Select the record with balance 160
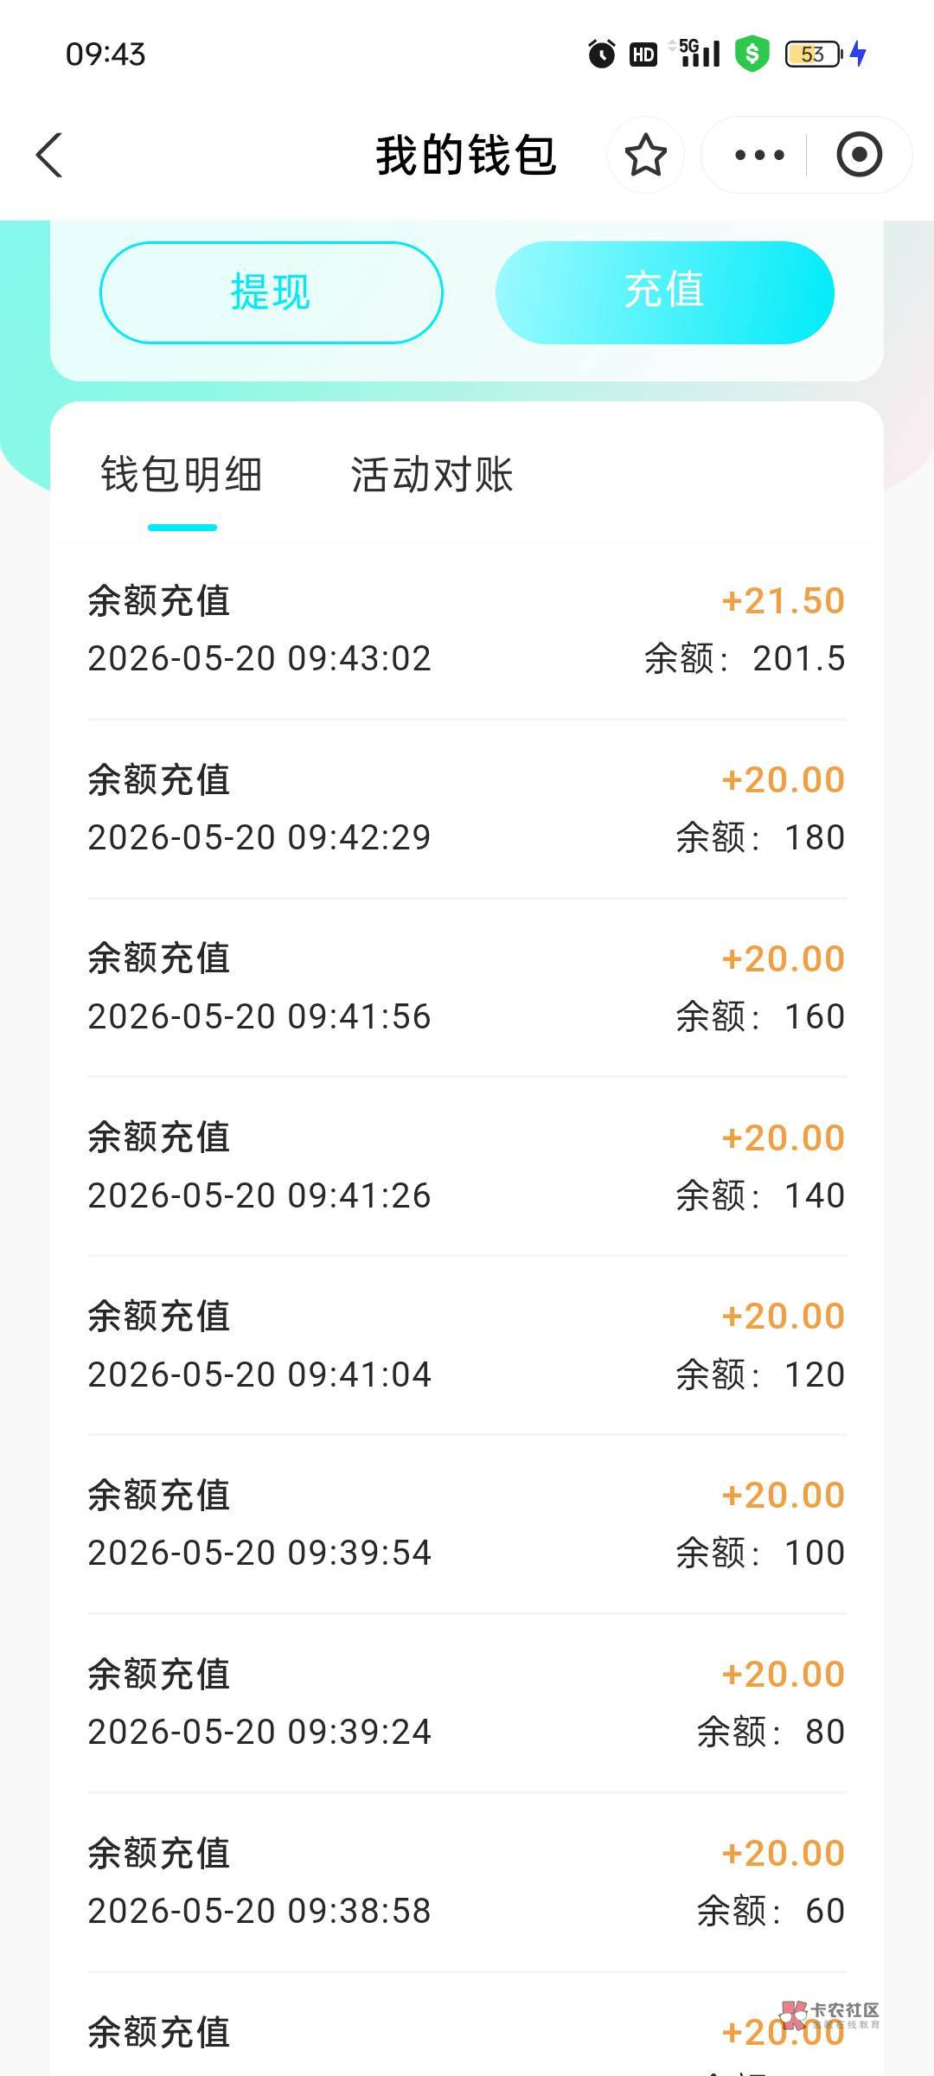The height and width of the screenshot is (2076, 934). pyautogui.click(x=466, y=988)
